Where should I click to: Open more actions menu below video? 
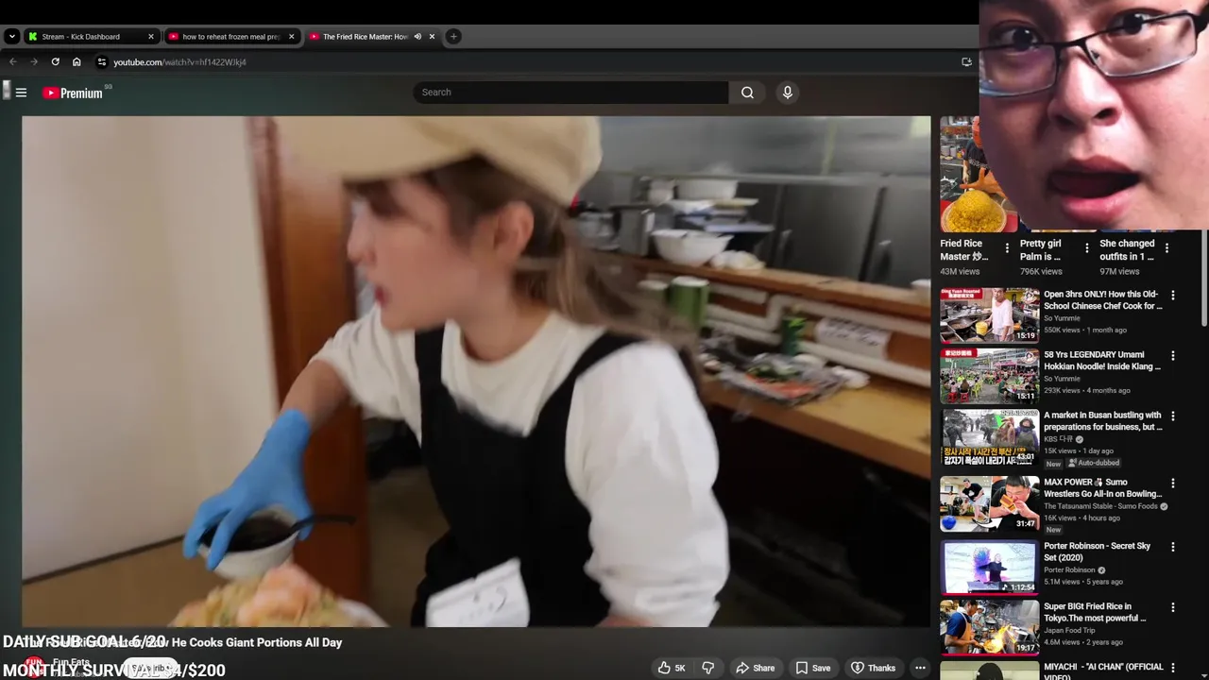tap(920, 668)
